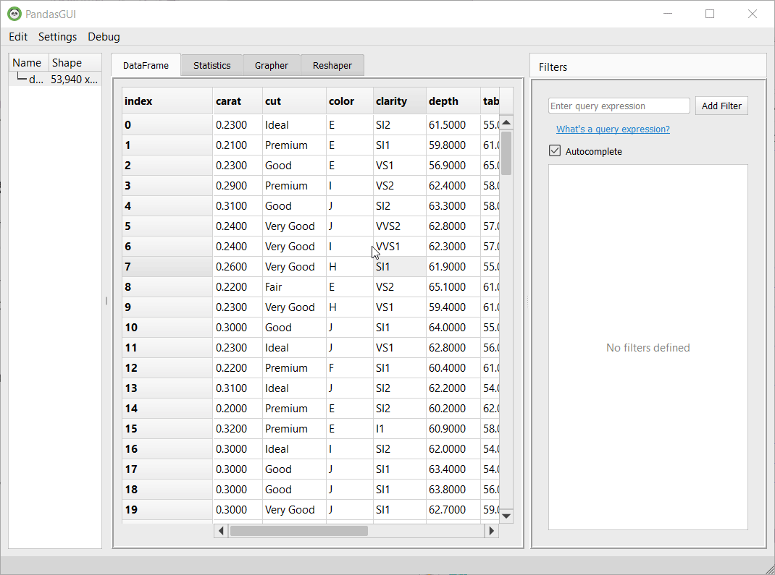Open the Reshaper tab

[x=332, y=65]
